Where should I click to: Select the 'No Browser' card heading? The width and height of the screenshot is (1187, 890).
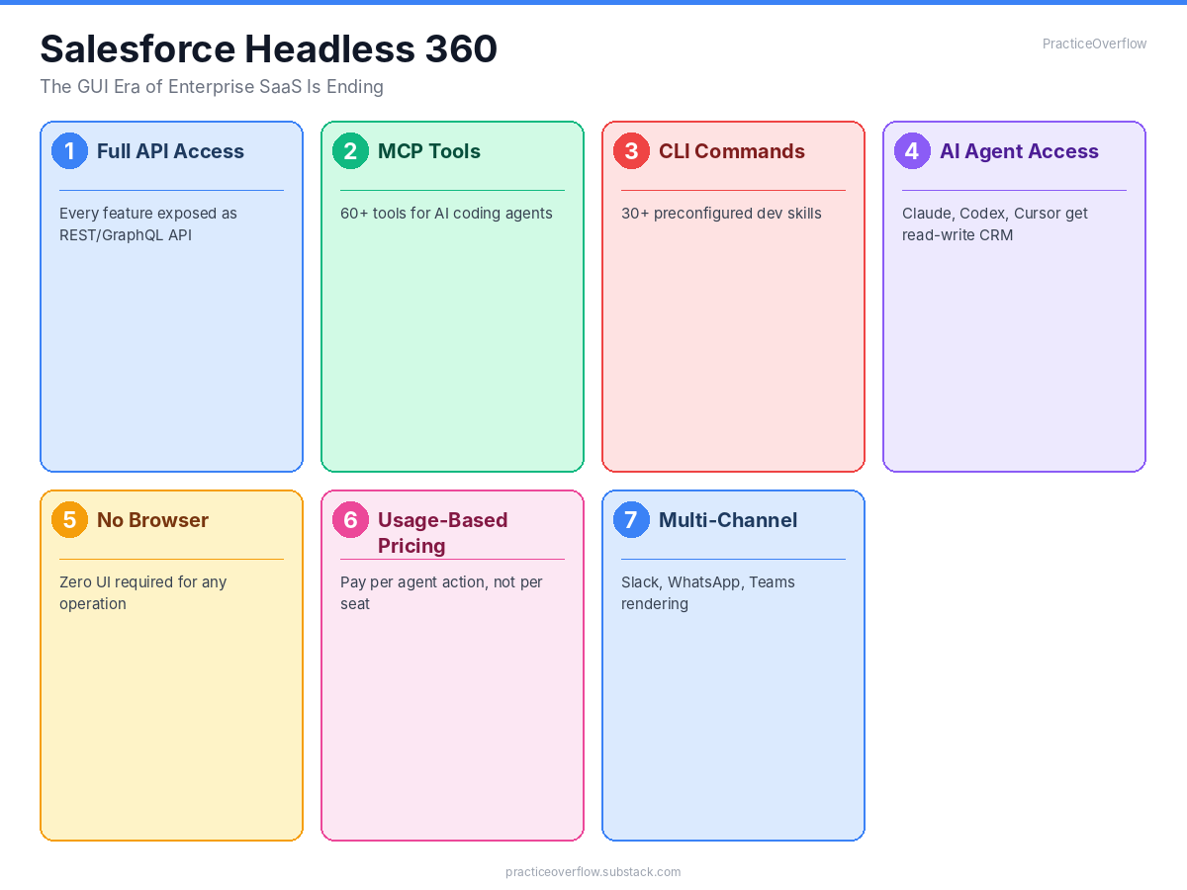(x=152, y=520)
